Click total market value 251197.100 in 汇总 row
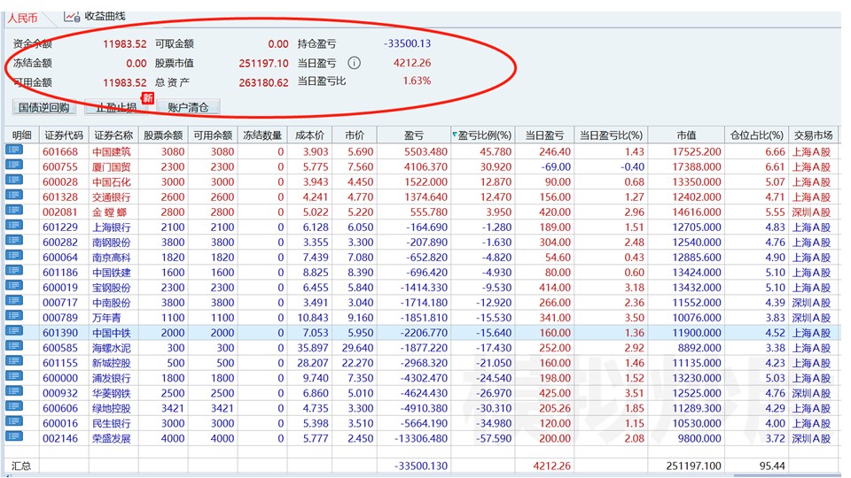Screen dimensions: 851x478 coord(693,466)
